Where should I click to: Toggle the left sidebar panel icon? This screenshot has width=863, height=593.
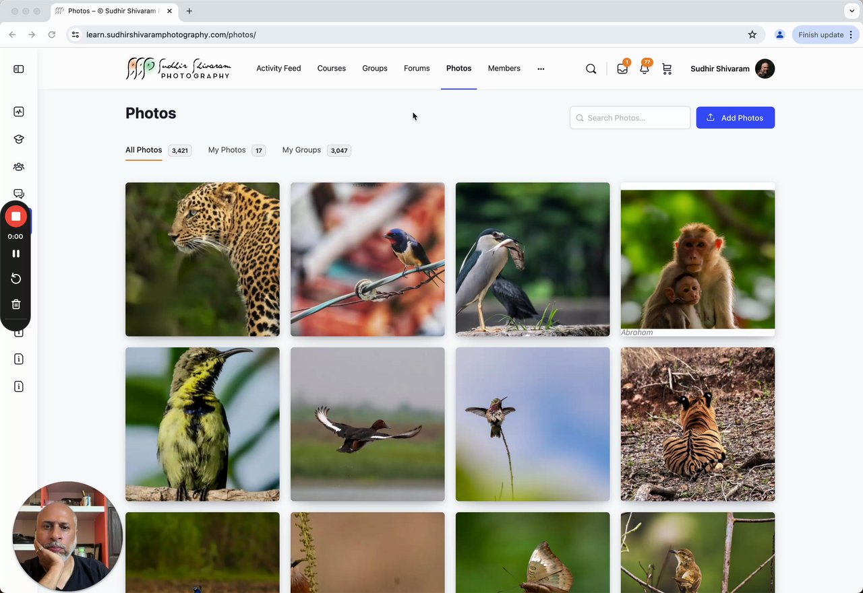[x=19, y=69]
